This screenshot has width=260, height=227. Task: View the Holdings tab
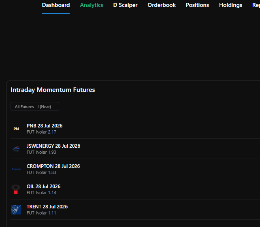230,5
